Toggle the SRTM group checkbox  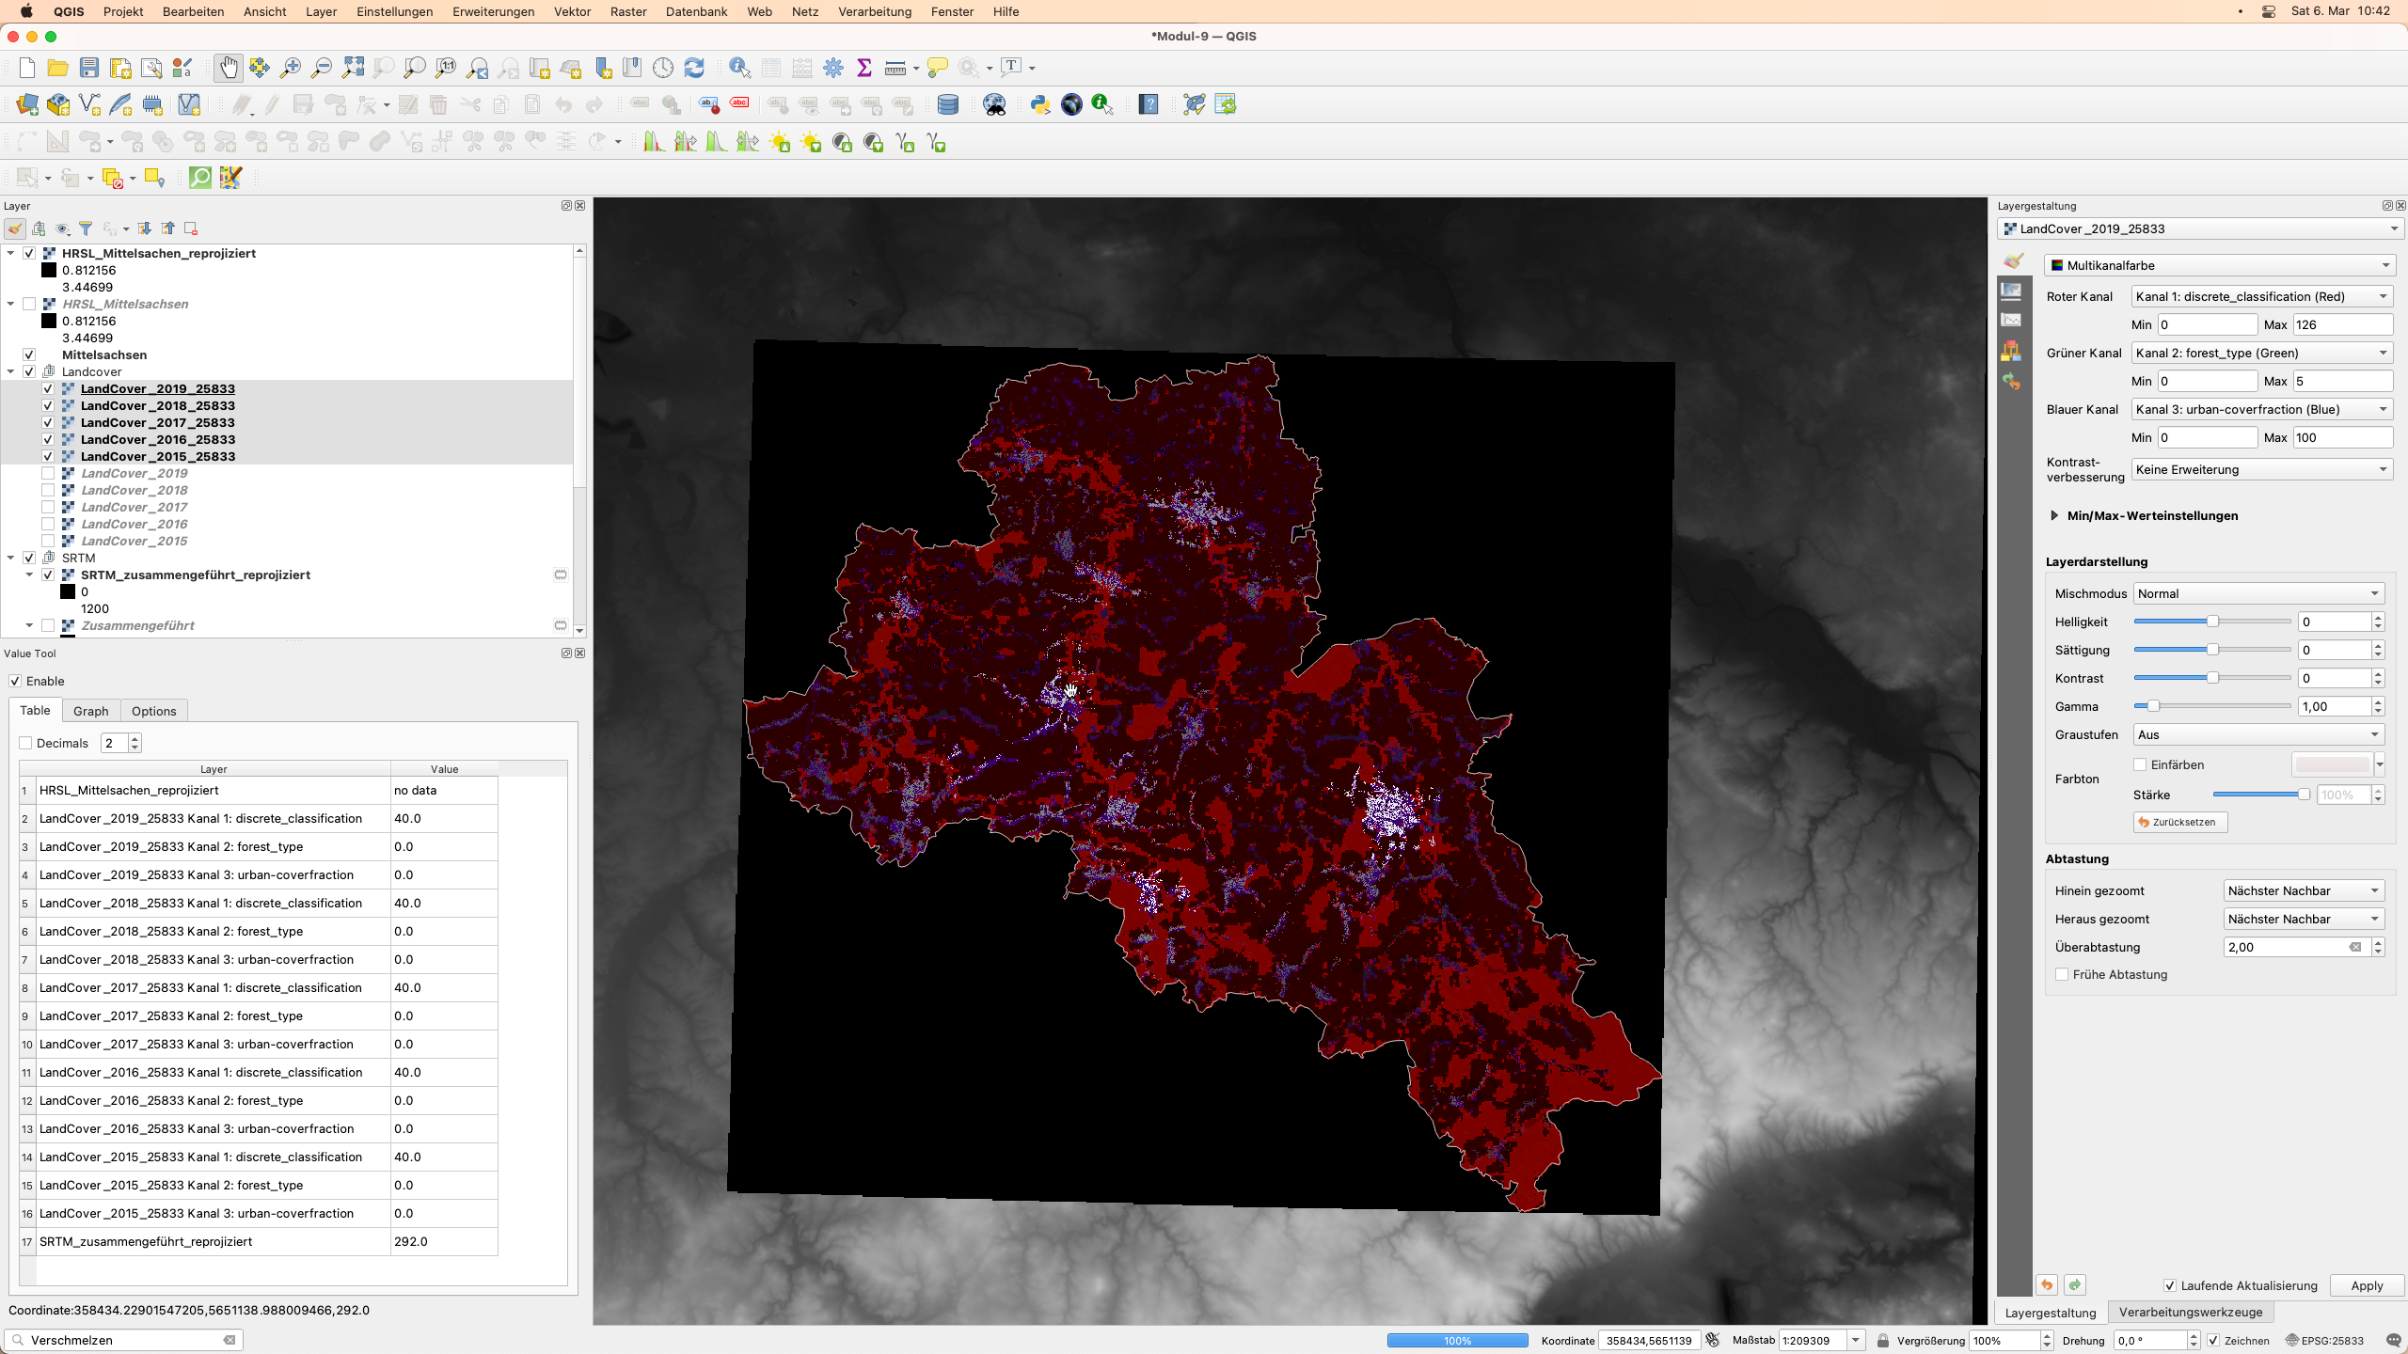tap(29, 558)
